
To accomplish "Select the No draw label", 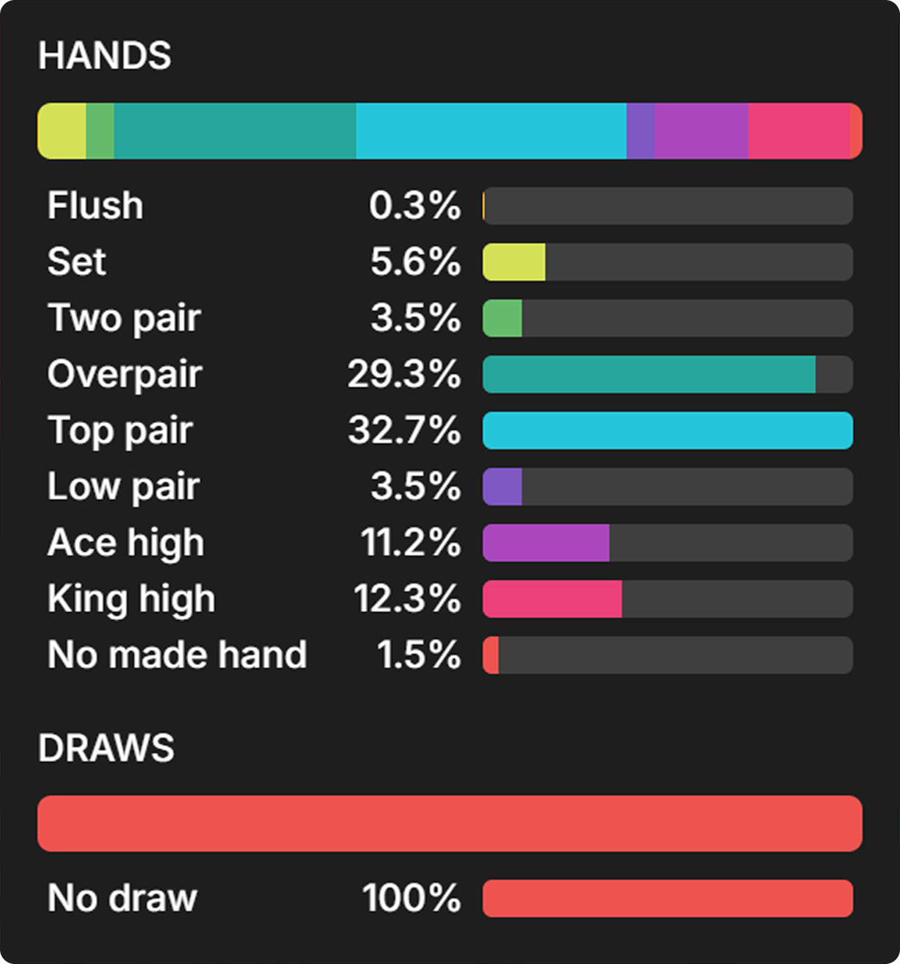I will 122,898.
